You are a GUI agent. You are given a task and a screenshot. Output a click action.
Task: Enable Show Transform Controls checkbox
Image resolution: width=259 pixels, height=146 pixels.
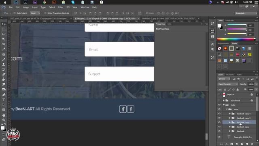coord(45,13)
